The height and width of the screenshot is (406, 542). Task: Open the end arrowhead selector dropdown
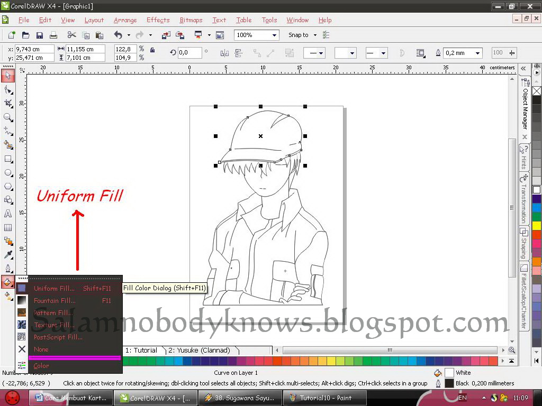point(383,53)
